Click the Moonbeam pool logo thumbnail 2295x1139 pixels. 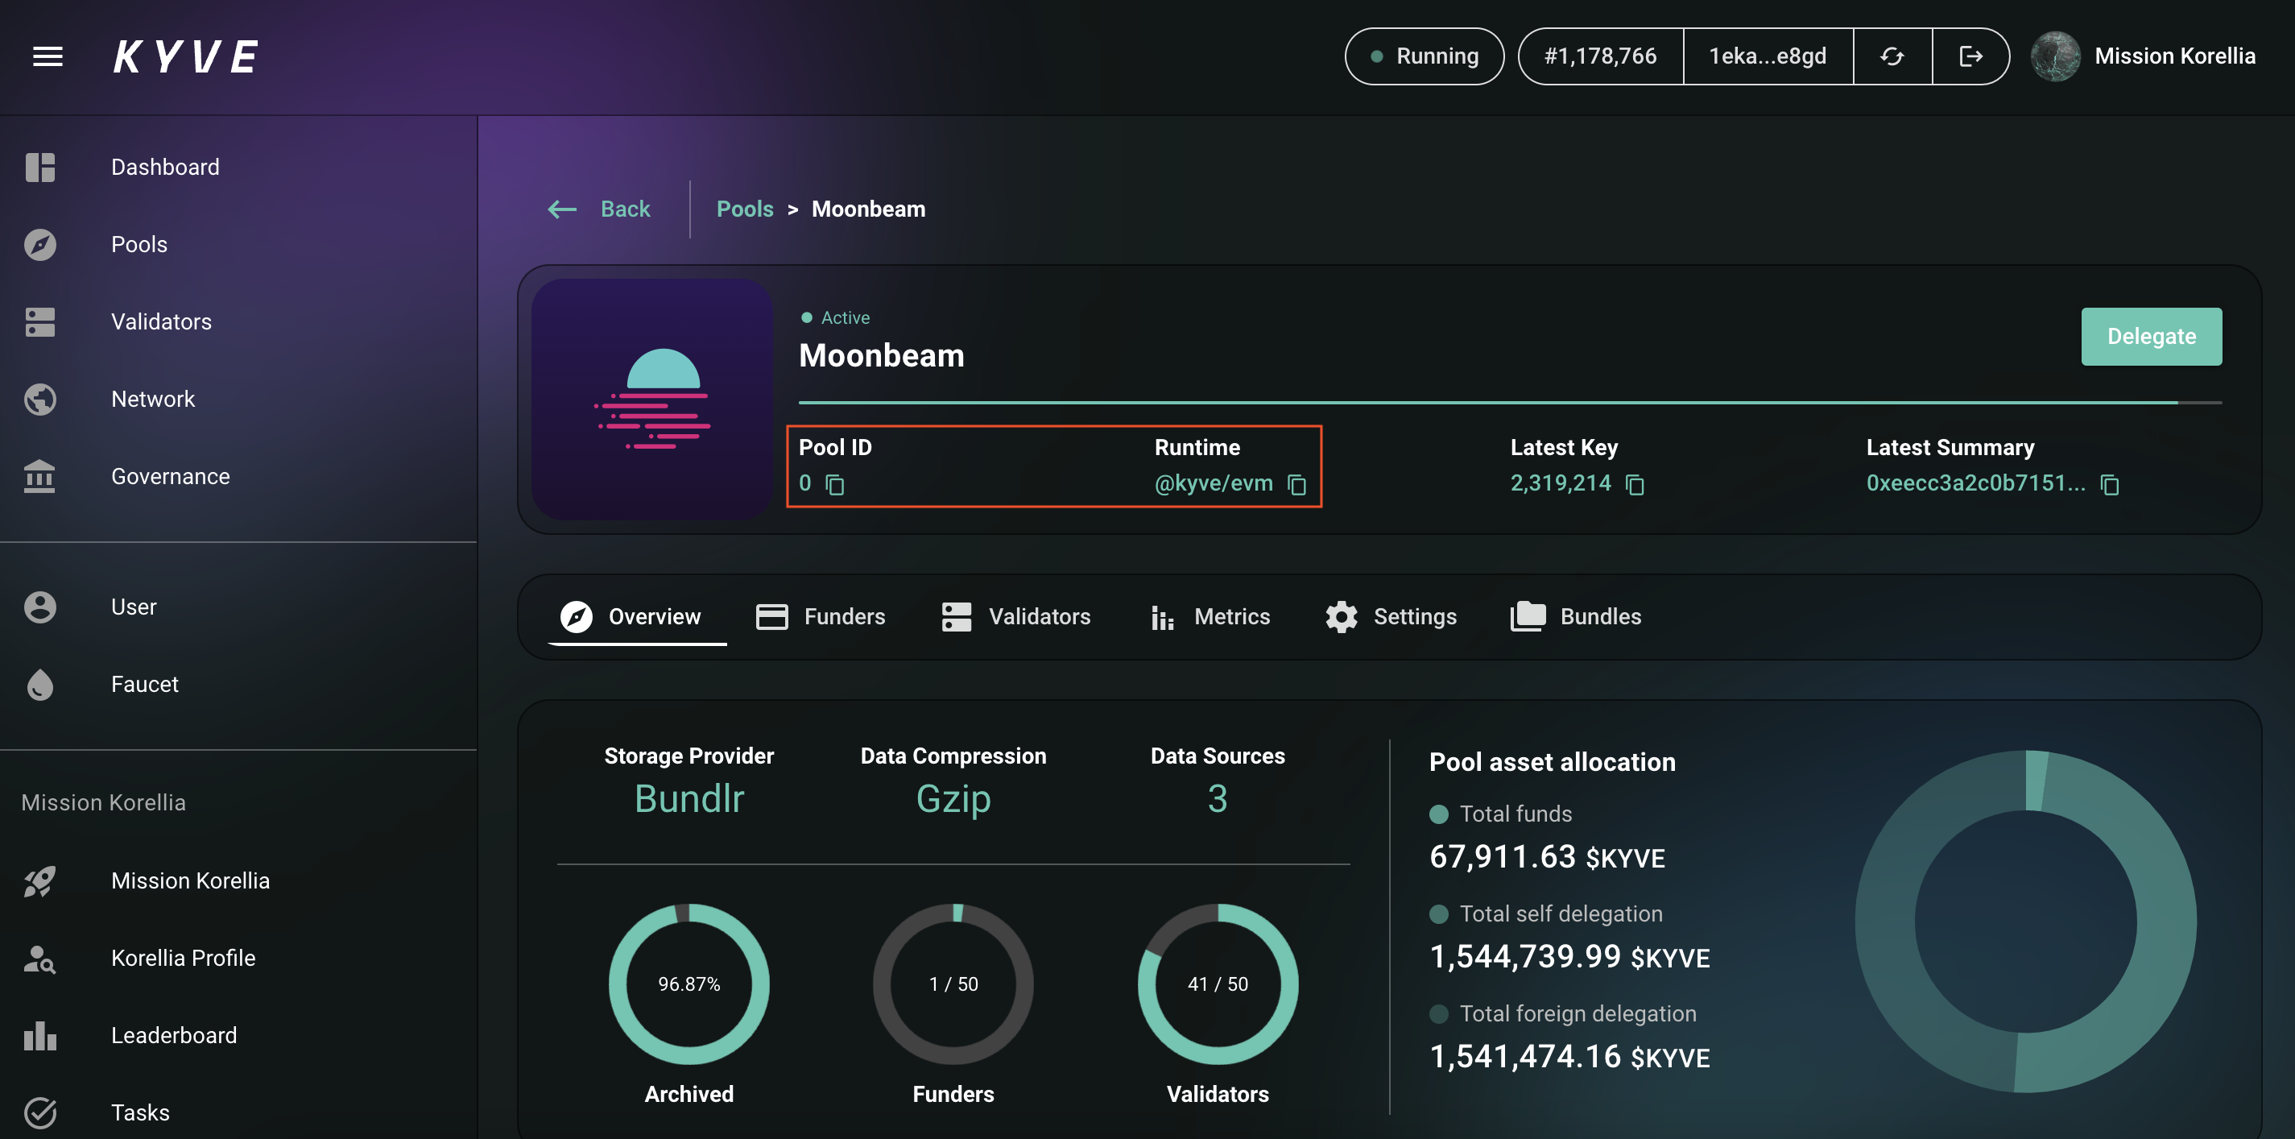pos(652,399)
